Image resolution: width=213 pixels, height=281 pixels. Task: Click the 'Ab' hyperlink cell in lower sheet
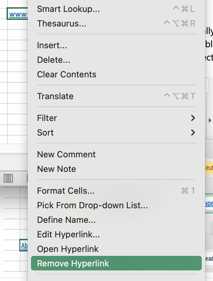coord(24,246)
